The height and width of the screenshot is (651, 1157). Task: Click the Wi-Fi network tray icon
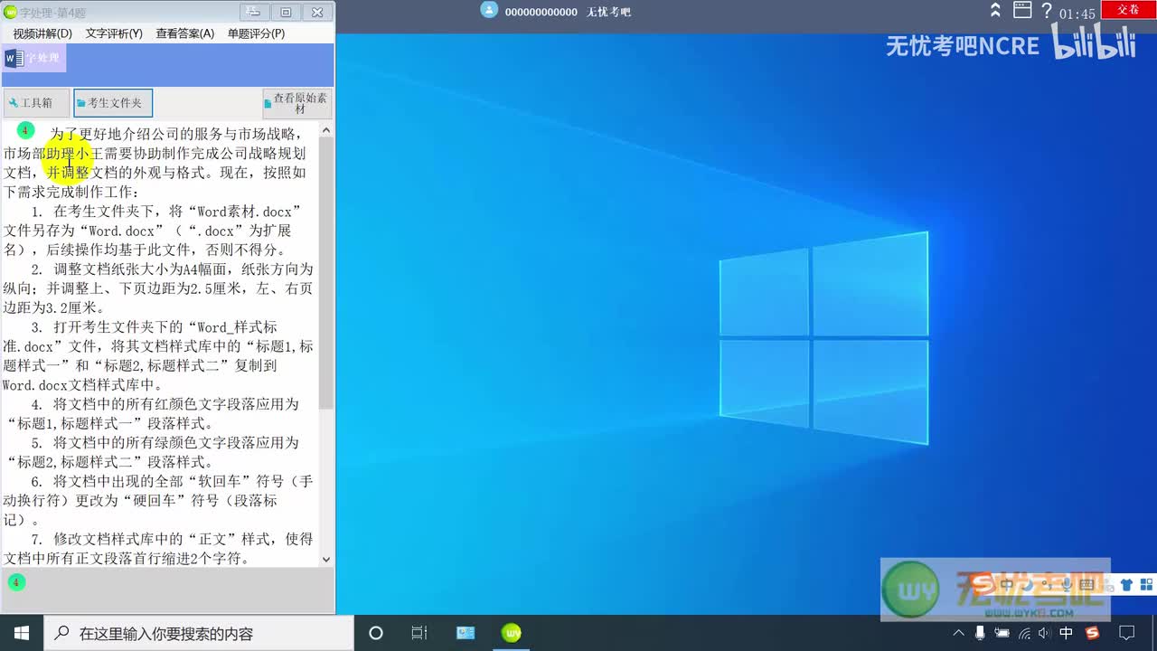pos(1025,633)
